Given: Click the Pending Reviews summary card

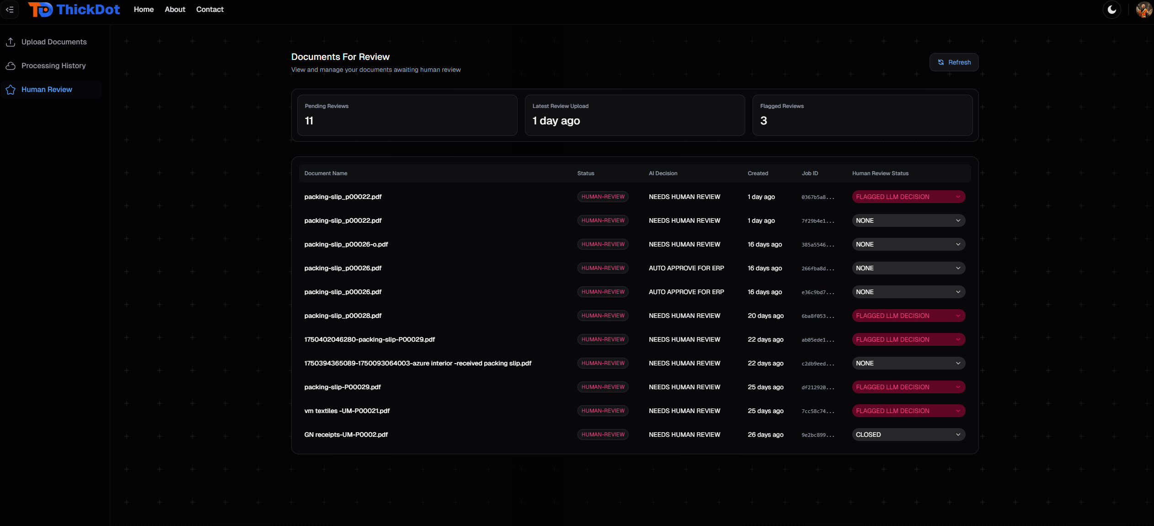Looking at the screenshot, I should coord(406,115).
